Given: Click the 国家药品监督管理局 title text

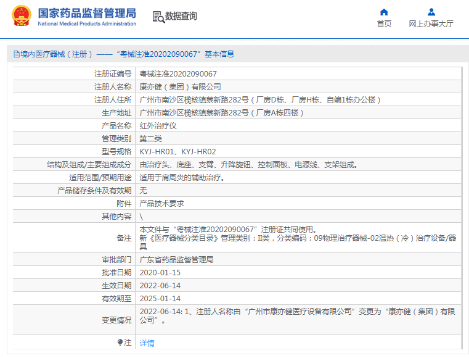Looking at the screenshot, I should [x=87, y=13].
